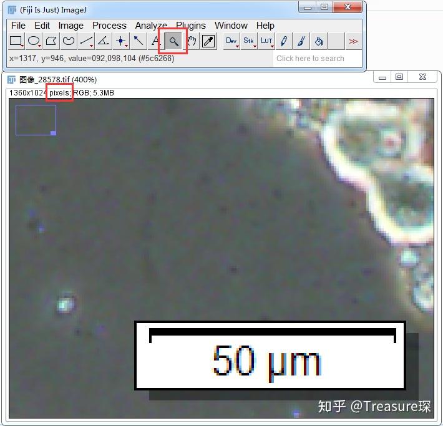Image resolution: width=443 pixels, height=426 pixels.
Task: Click the Fiji icon in image window title
Action: [11, 80]
